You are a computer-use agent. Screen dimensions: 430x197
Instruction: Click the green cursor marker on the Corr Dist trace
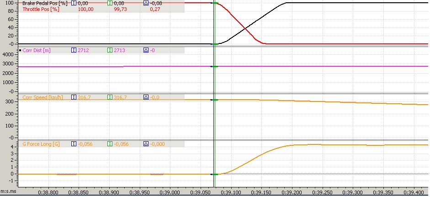(x=215, y=67)
